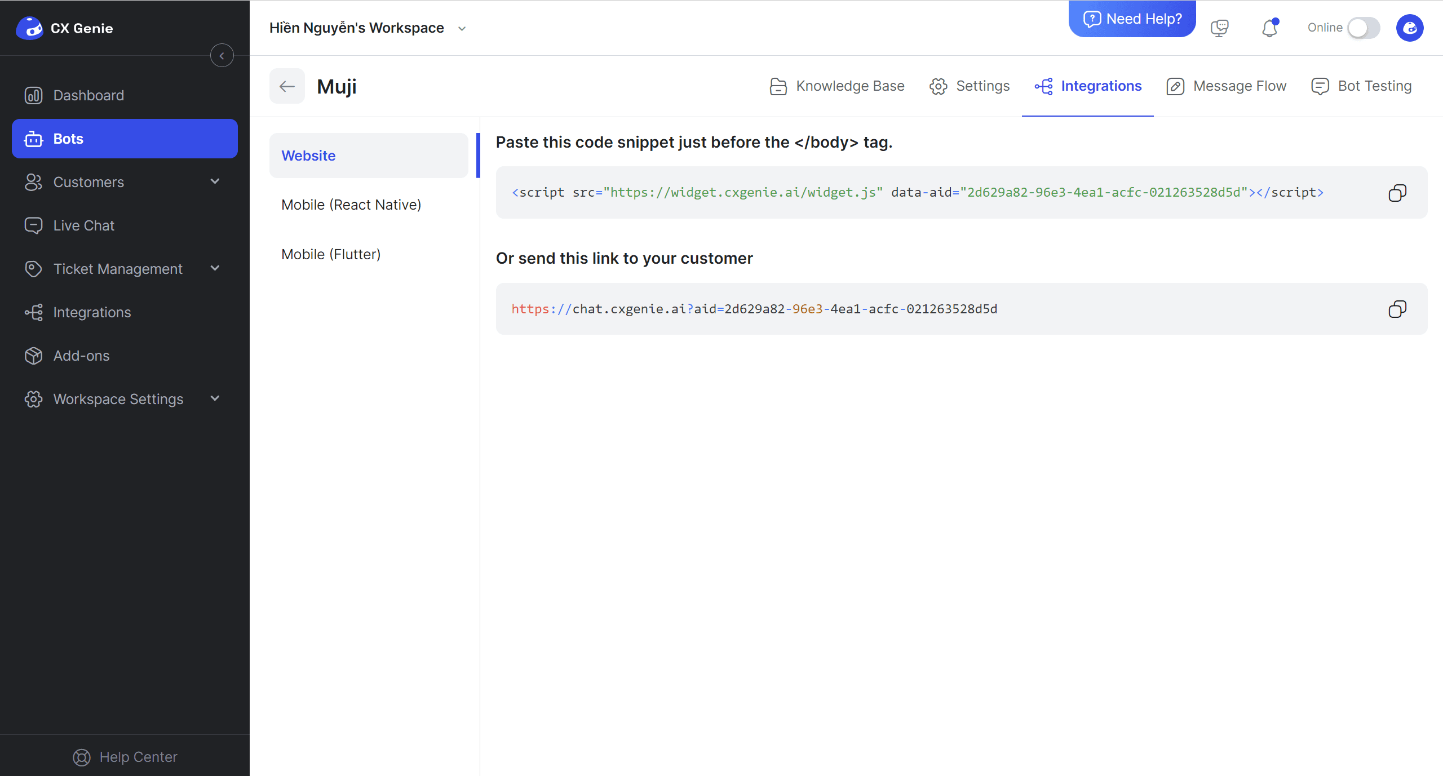Select Mobile (Flutter) integration option
The height and width of the screenshot is (776, 1443).
pos(369,254)
